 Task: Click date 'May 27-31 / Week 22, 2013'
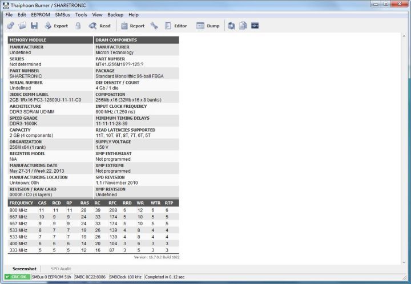point(37,171)
